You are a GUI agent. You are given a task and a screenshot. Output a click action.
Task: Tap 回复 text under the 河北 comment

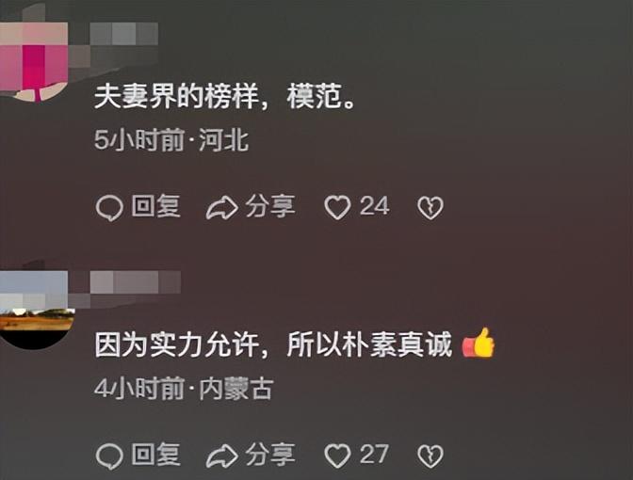(155, 206)
